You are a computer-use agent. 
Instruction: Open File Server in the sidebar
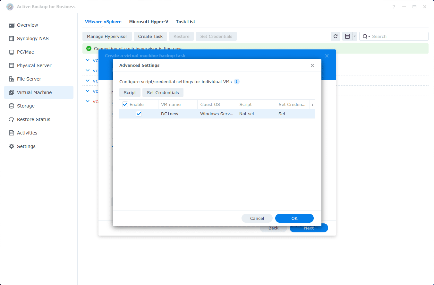[x=38, y=79]
